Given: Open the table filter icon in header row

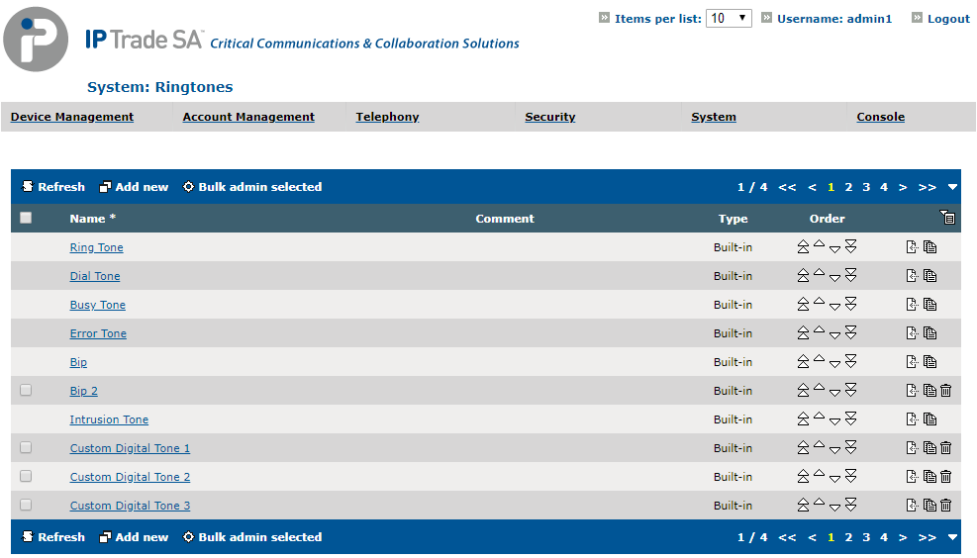Looking at the screenshot, I should (x=947, y=218).
